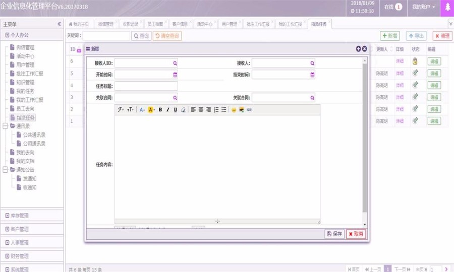Open 公司通讯录 in sidebar tree
The width and height of the screenshot is (454, 272).
pyautogui.click(x=34, y=144)
